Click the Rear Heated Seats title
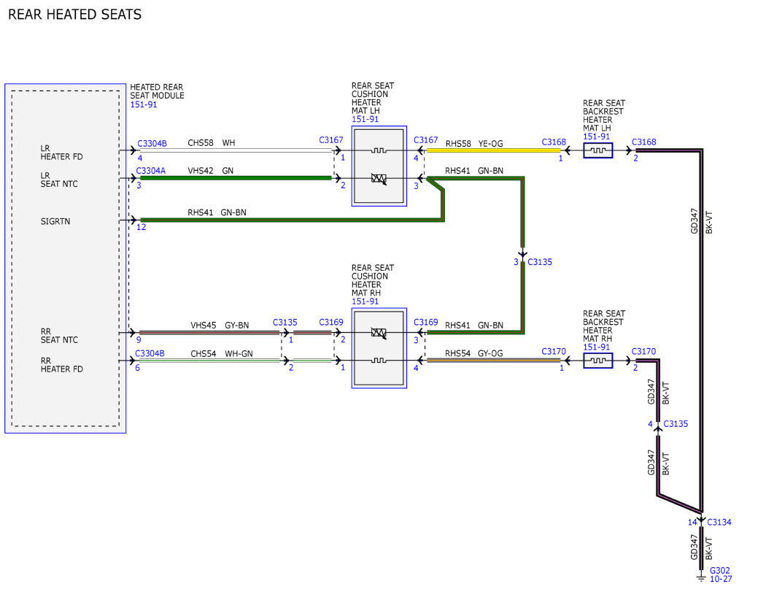Viewport: 766px width, 592px height. (x=74, y=14)
